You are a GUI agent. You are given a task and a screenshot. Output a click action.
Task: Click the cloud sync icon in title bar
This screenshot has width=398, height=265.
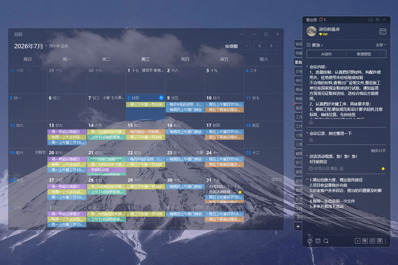(371, 20)
